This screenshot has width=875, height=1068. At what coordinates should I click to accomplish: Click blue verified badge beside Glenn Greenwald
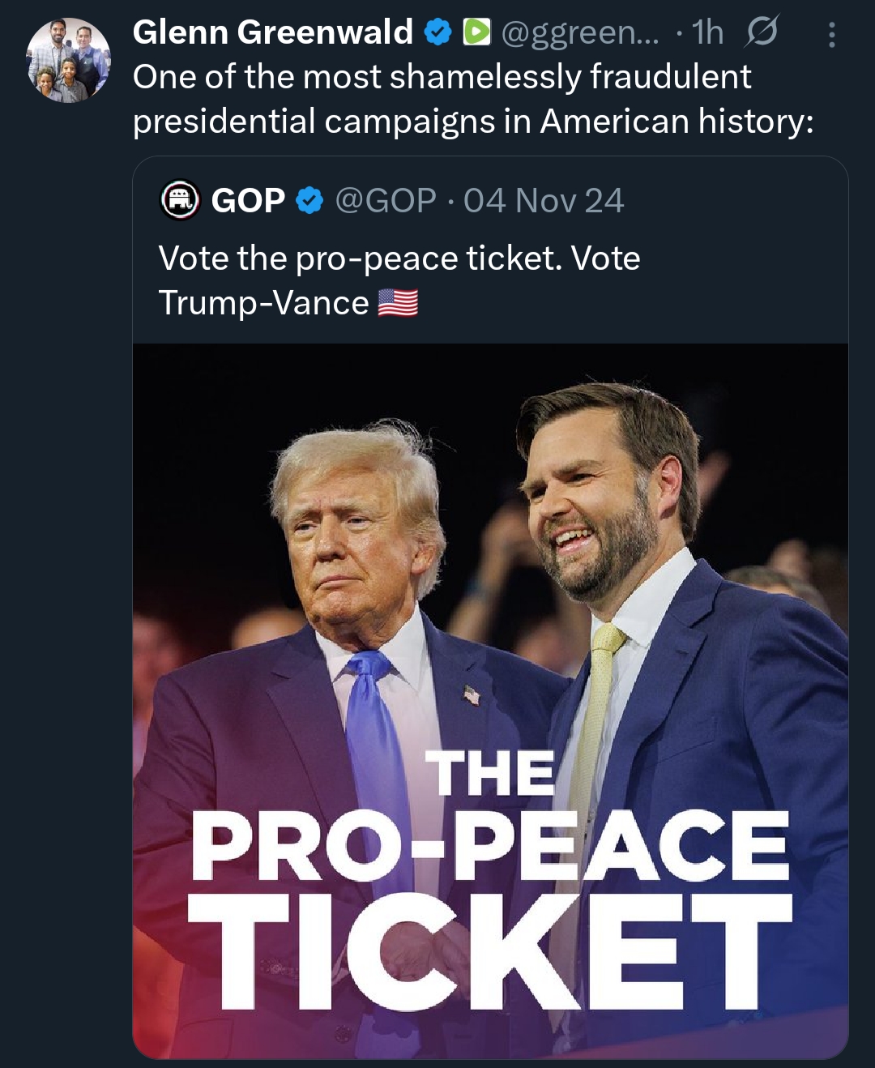click(437, 32)
